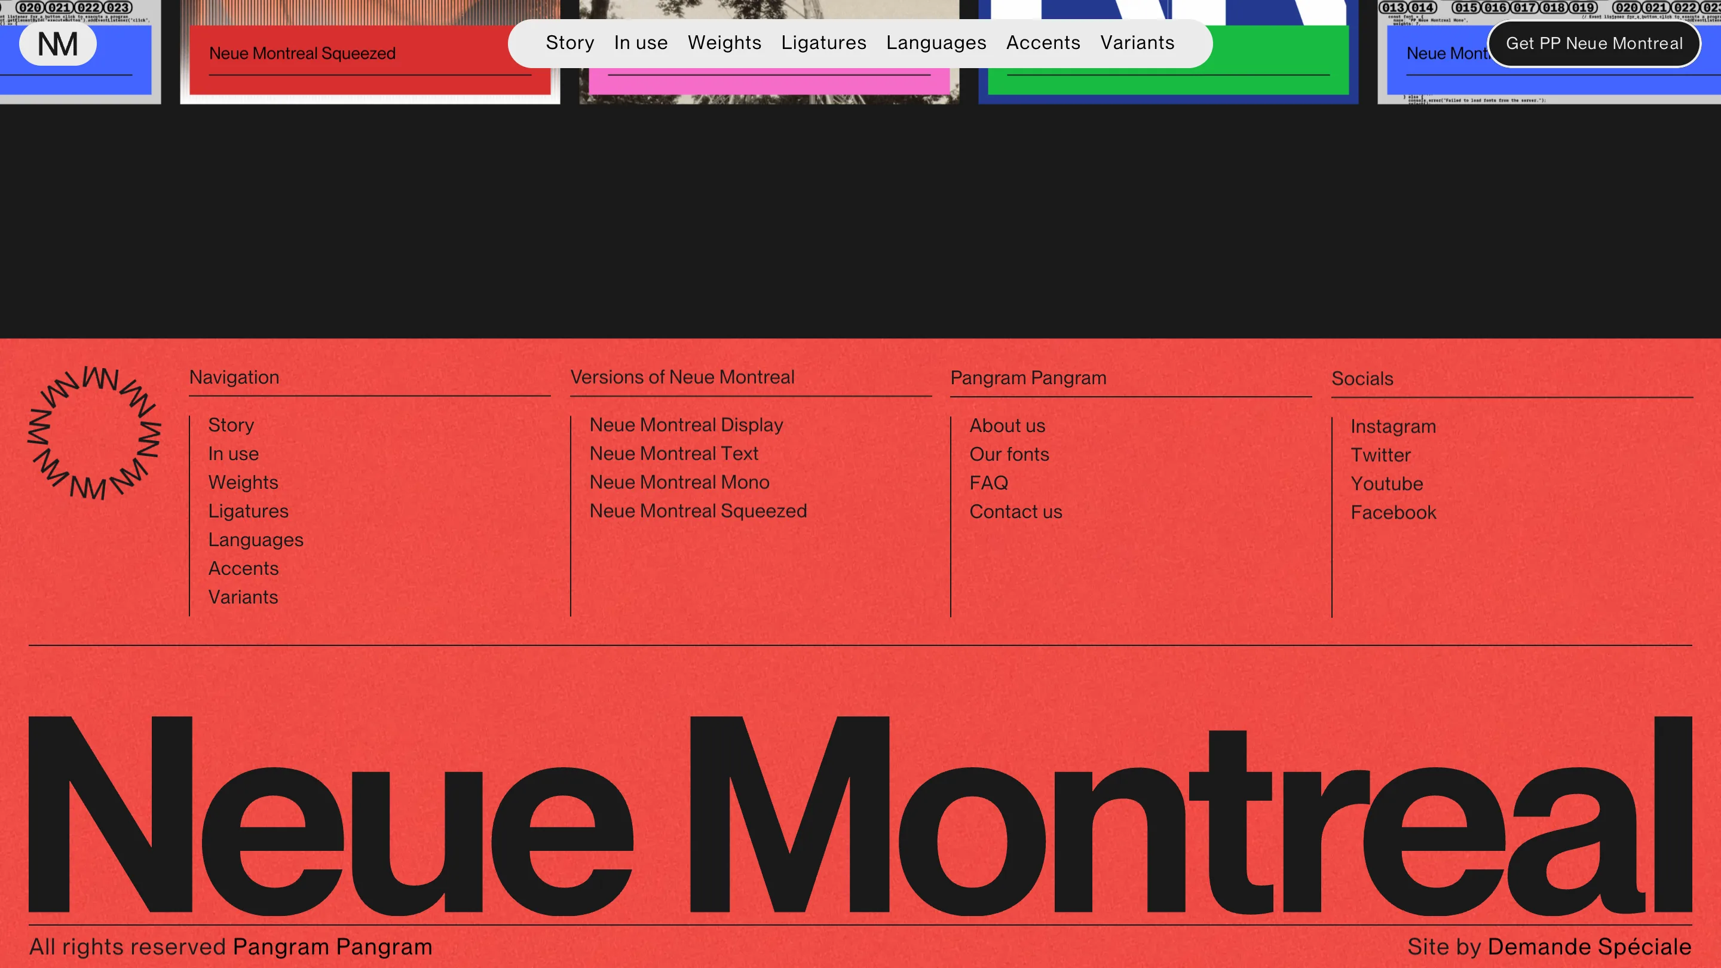Viewport: 1721px width, 968px height.
Task: Open Neue Montreal Mono in footer
Action: [x=679, y=482]
